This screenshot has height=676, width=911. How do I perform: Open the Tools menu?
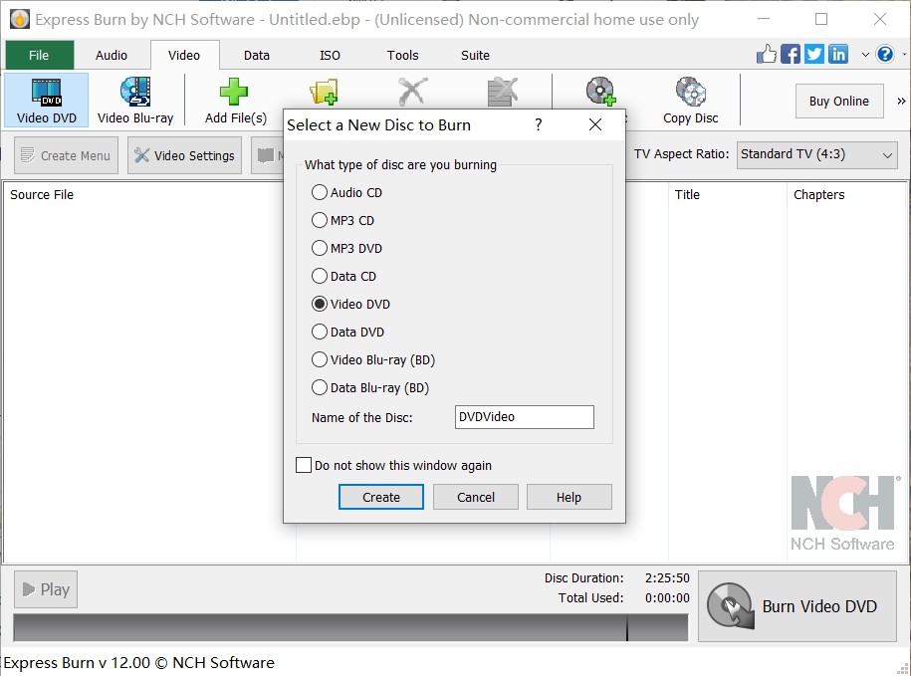click(402, 55)
